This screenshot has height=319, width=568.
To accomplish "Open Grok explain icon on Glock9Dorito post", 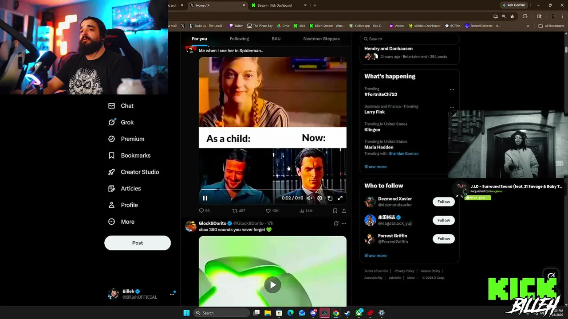I will pyautogui.click(x=336, y=223).
